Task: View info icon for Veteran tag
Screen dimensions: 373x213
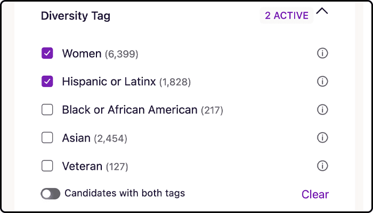Action: coord(322,166)
